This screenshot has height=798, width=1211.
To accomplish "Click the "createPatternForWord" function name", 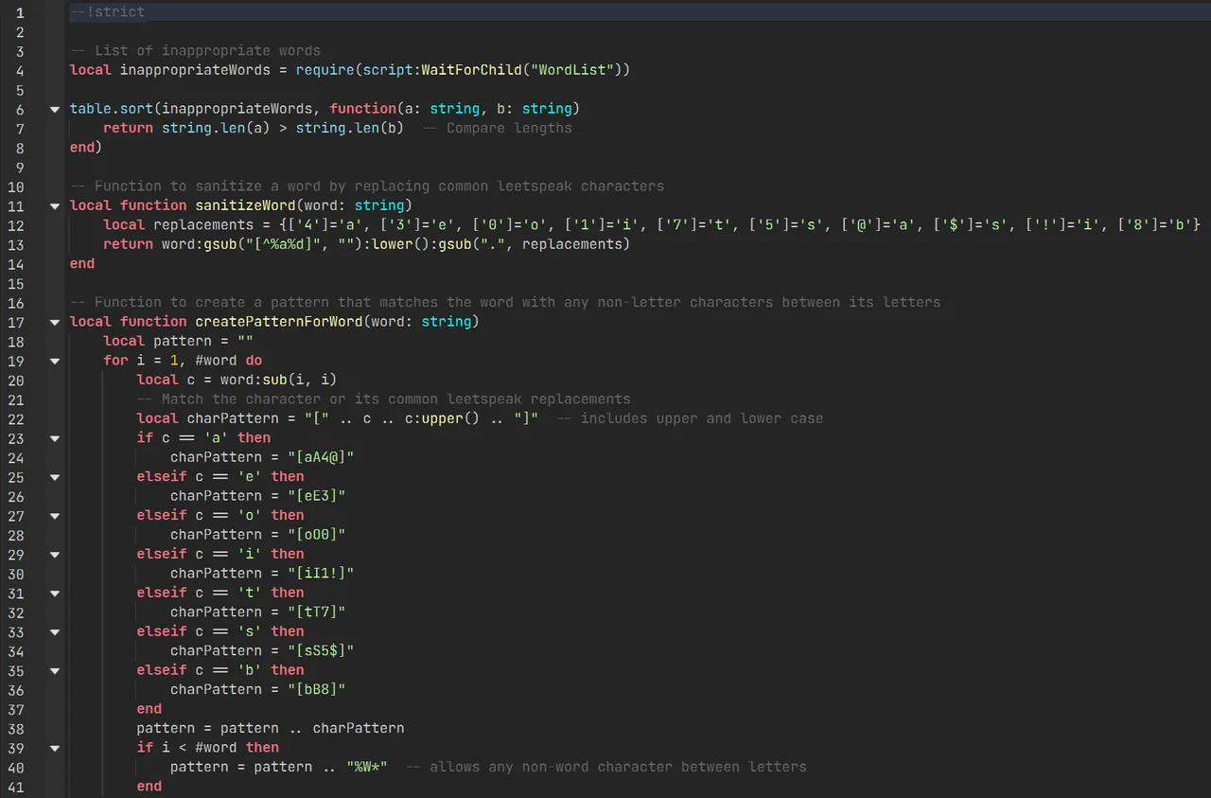I will [278, 322].
